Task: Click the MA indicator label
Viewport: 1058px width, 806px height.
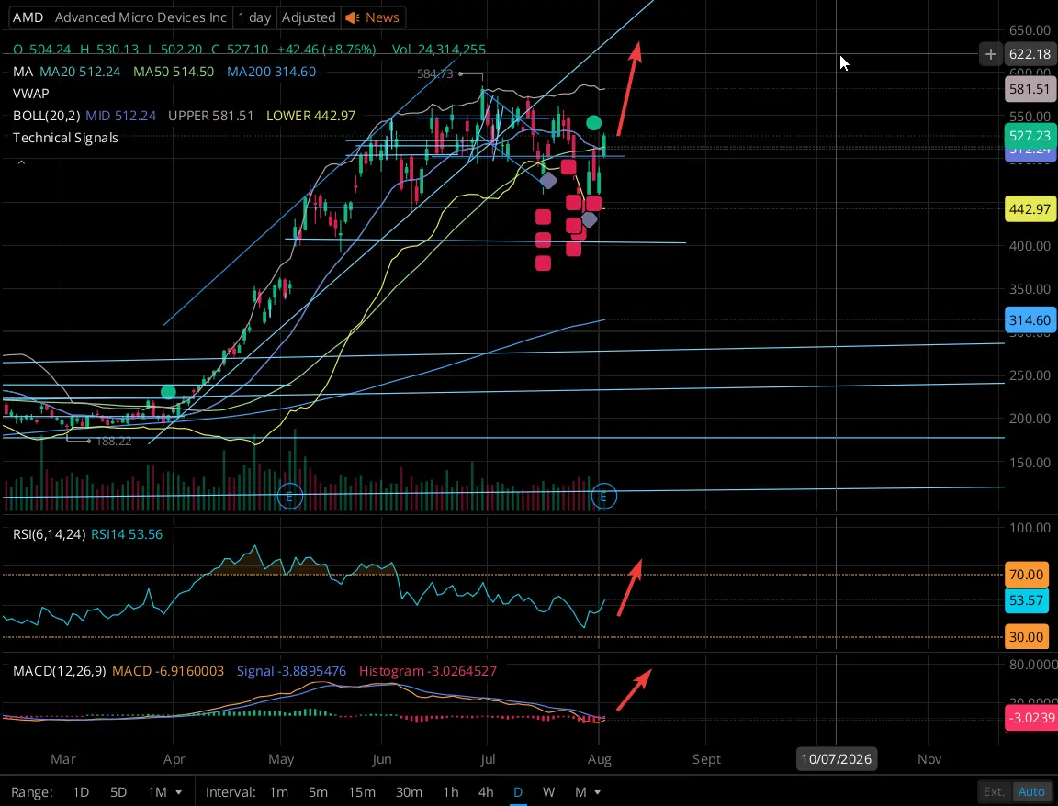Action: click(23, 72)
